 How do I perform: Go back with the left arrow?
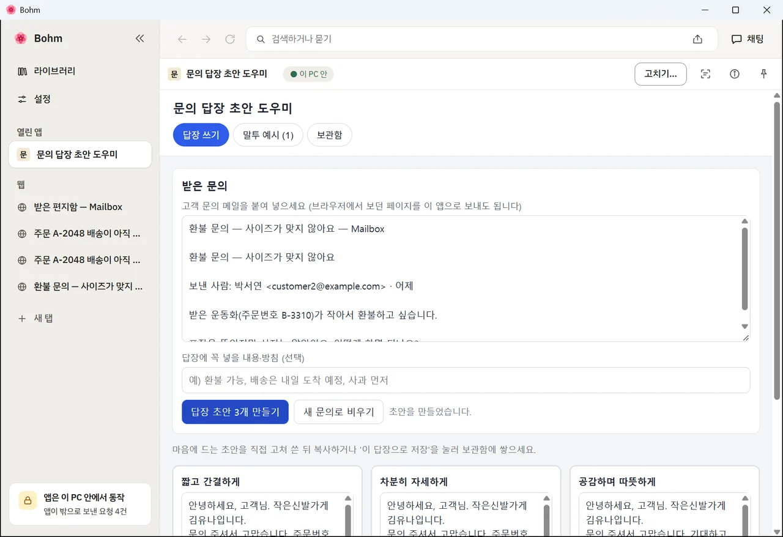(x=182, y=39)
